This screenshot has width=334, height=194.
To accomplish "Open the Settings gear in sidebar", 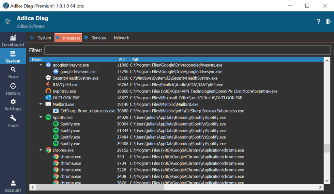I will tap(13, 105).
